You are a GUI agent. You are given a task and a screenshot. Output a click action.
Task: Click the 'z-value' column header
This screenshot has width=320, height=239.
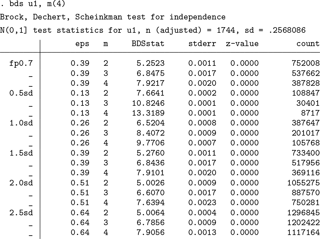point(242,44)
